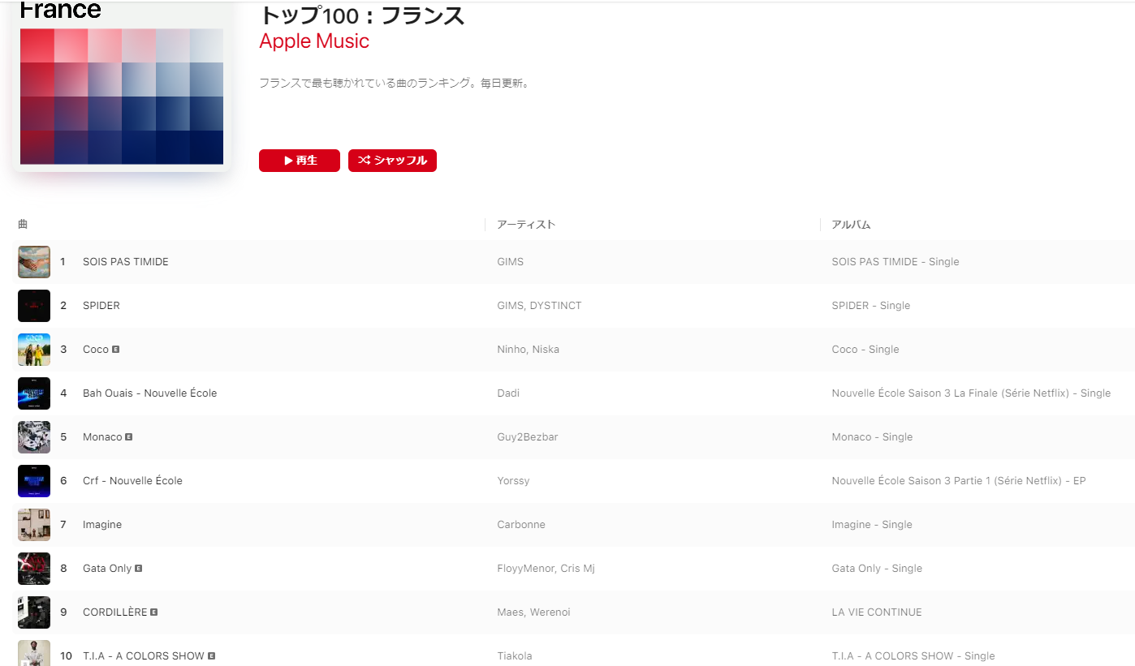Click the Crf - Nouvelle École thumbnail

(x=34, y=481)
